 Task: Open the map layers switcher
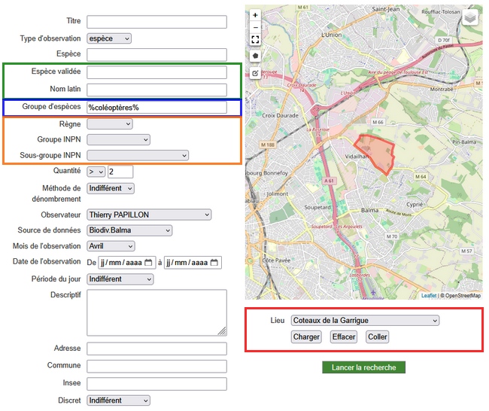pyautogui.click(x=469, y=17)
